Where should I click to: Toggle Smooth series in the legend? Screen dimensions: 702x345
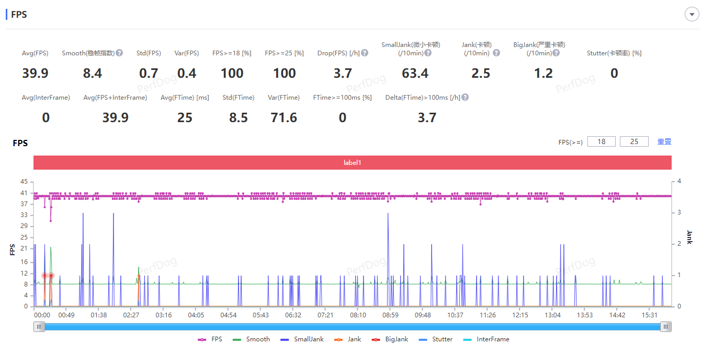[x=251, y=339]
